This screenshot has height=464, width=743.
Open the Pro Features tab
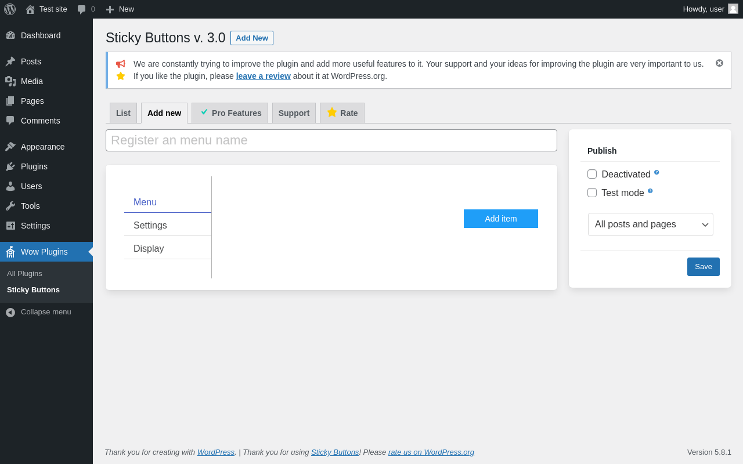(230, 113)
